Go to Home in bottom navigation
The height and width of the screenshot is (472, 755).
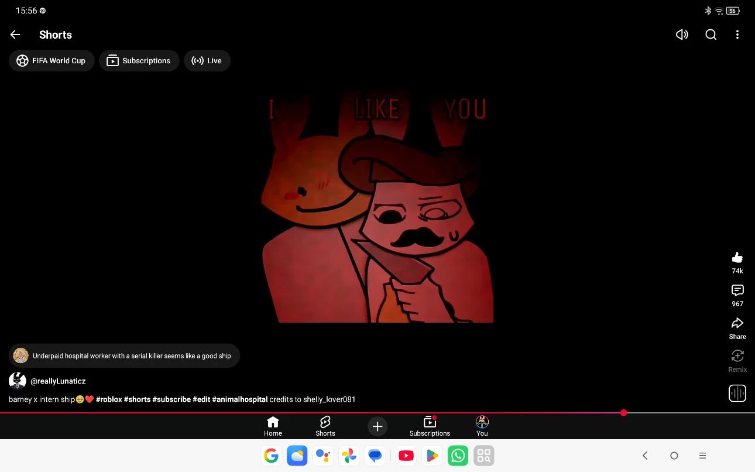tap(273, 427)
